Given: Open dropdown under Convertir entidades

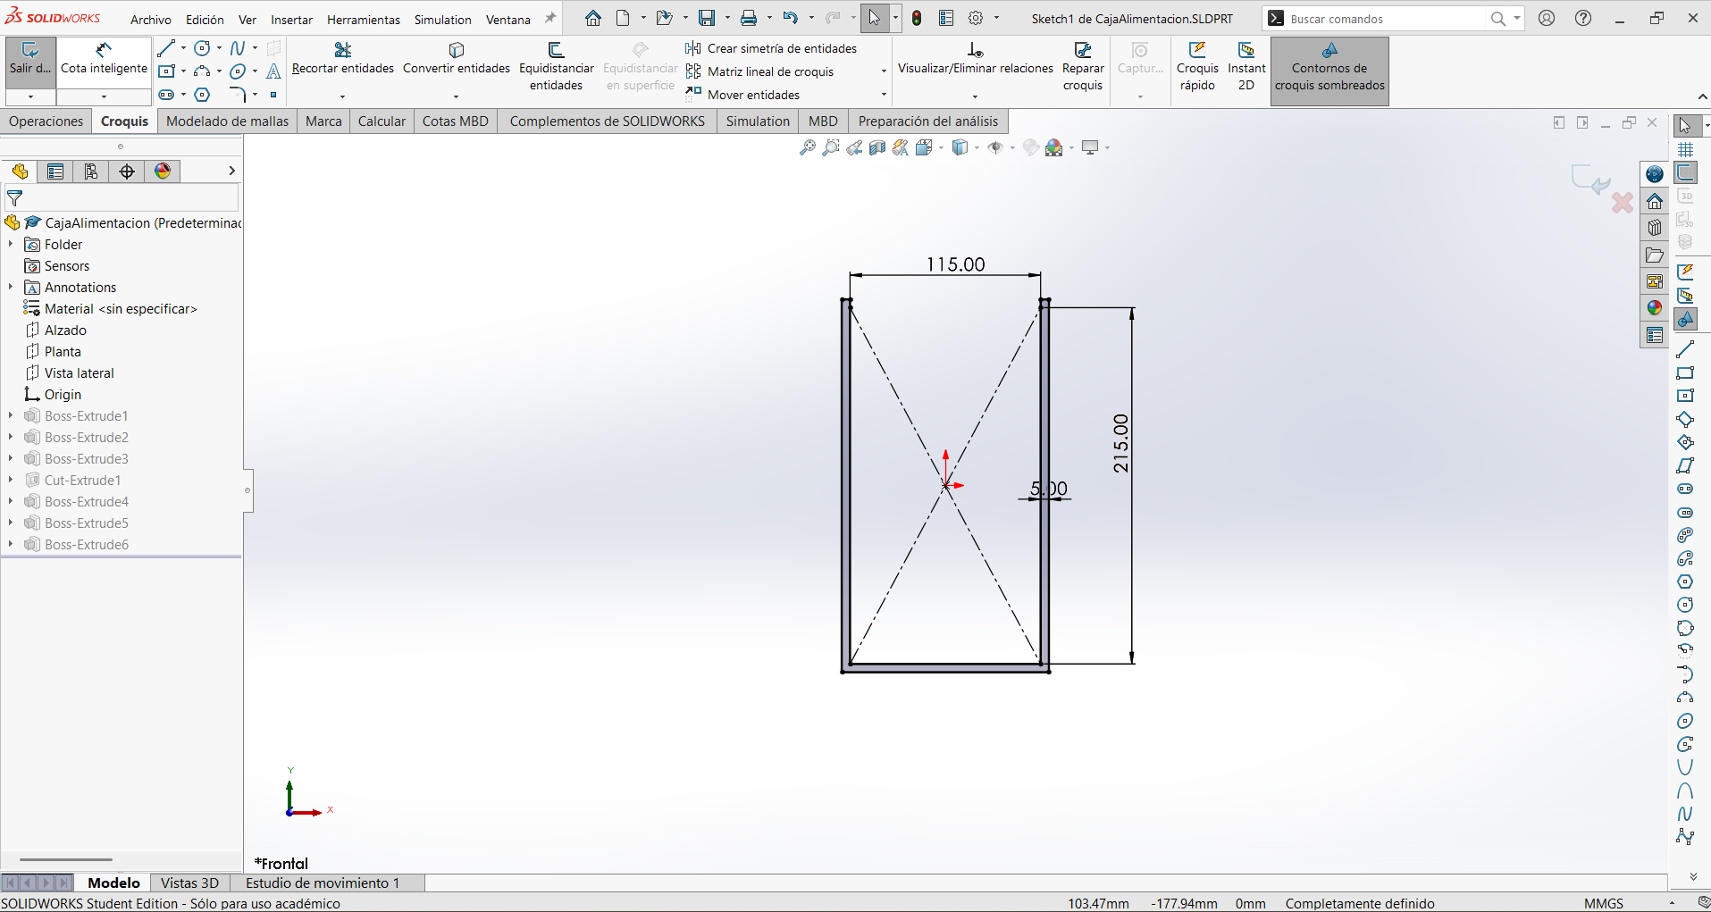Looking at the screenshot, I should 456,96.
